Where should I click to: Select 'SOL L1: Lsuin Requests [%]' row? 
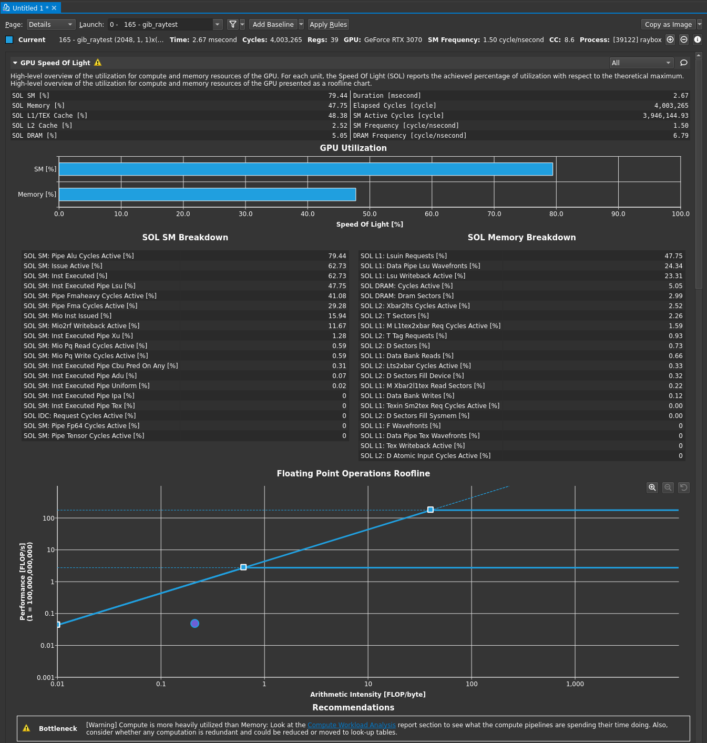pyautogui.click(x=522, y=256)
